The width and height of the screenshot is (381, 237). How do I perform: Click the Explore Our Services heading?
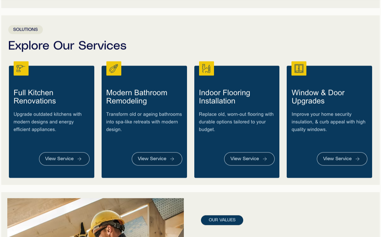click(67, 46)
